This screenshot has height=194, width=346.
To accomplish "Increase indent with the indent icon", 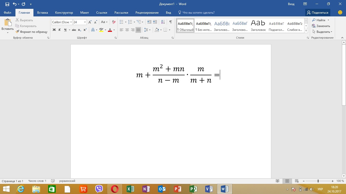I will (155, 22).
